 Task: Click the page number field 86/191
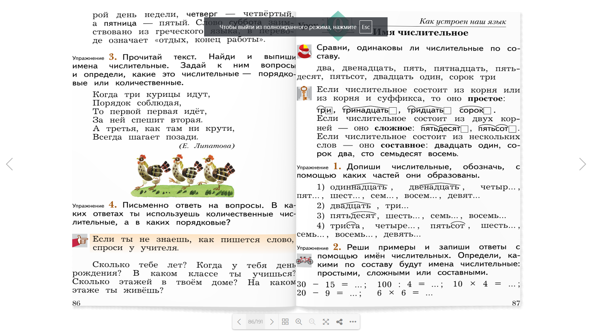click(x=256, y=322)
